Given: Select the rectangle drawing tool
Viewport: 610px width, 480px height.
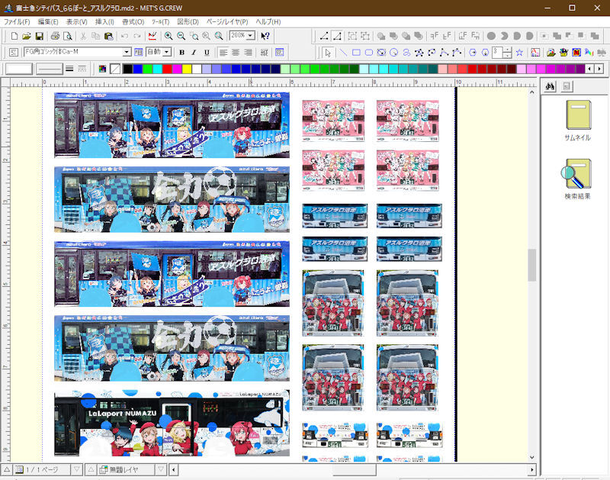Looking at the screenshot, I should 355,53.
